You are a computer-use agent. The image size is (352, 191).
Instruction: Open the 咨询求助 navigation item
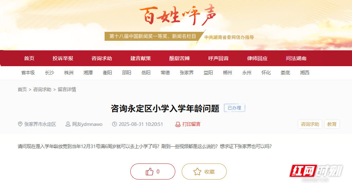102,58
